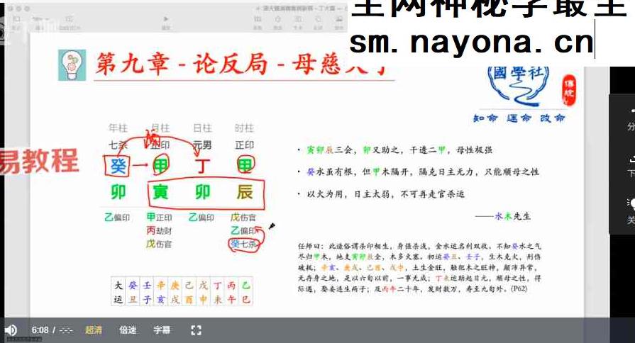
Task: Click the 丙劫财 hidden stem entry
Action: (159, 230)
